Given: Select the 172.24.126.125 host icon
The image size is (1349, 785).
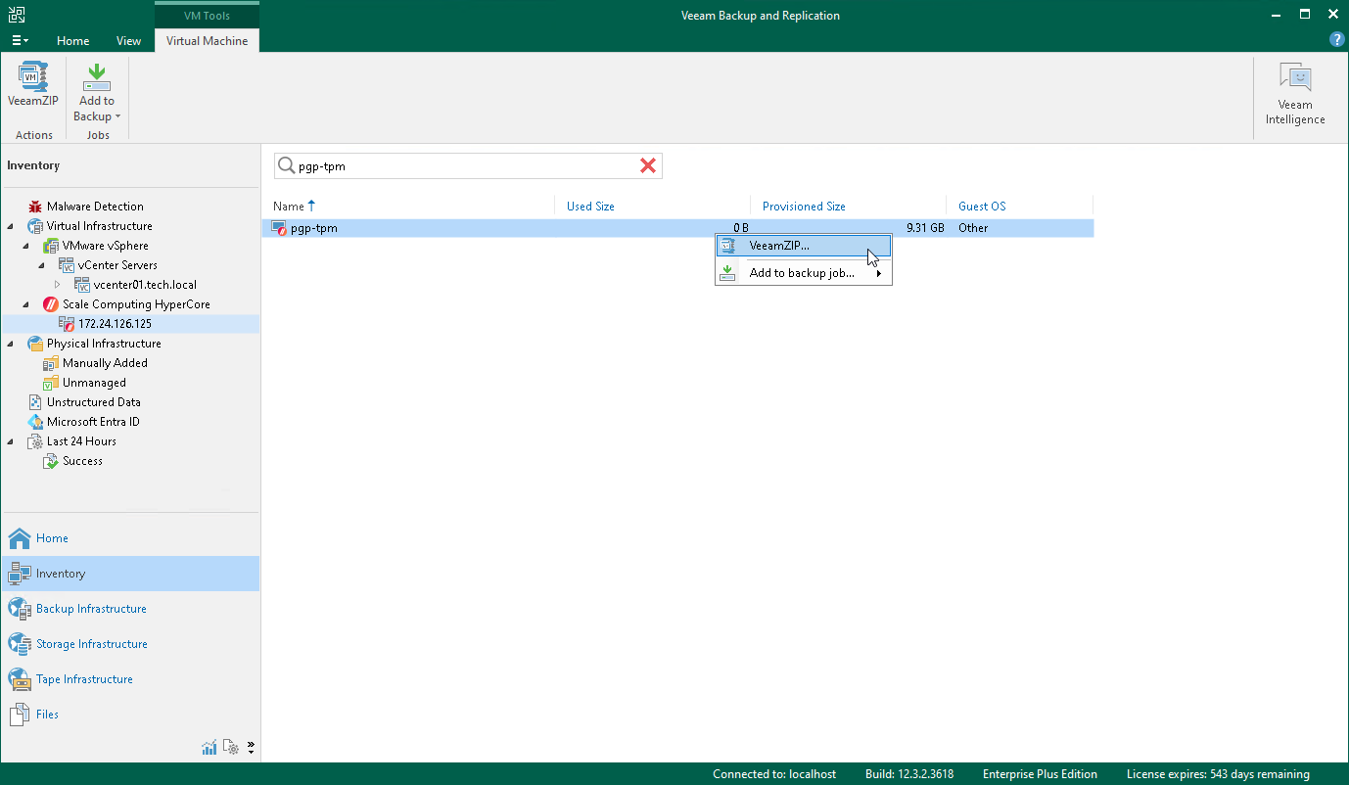Looking at the screenshot, I should (67, 324).
